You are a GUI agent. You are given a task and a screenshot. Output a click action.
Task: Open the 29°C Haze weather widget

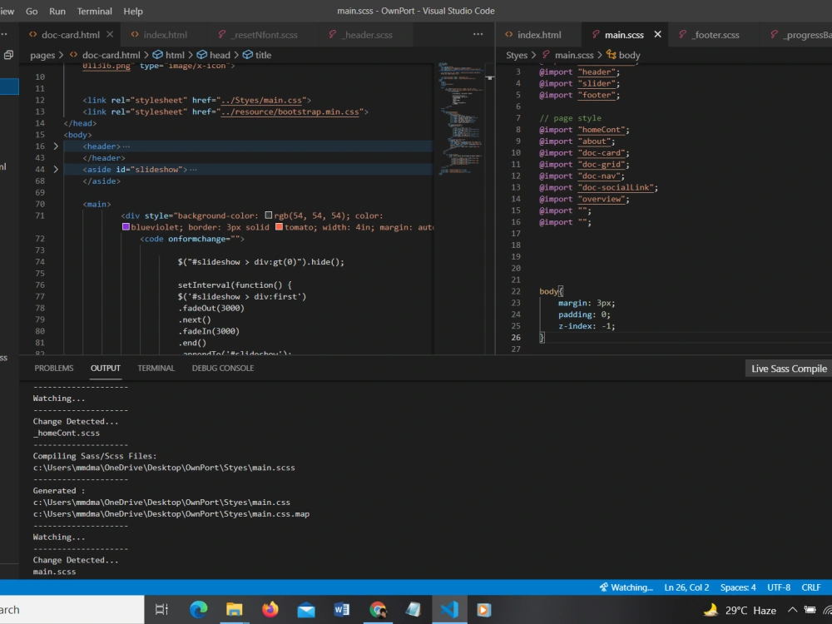(x=740, y=610)
